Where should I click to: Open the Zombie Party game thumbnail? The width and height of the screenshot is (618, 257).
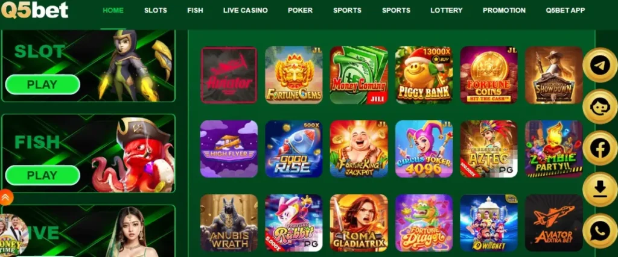coord(554,149)
